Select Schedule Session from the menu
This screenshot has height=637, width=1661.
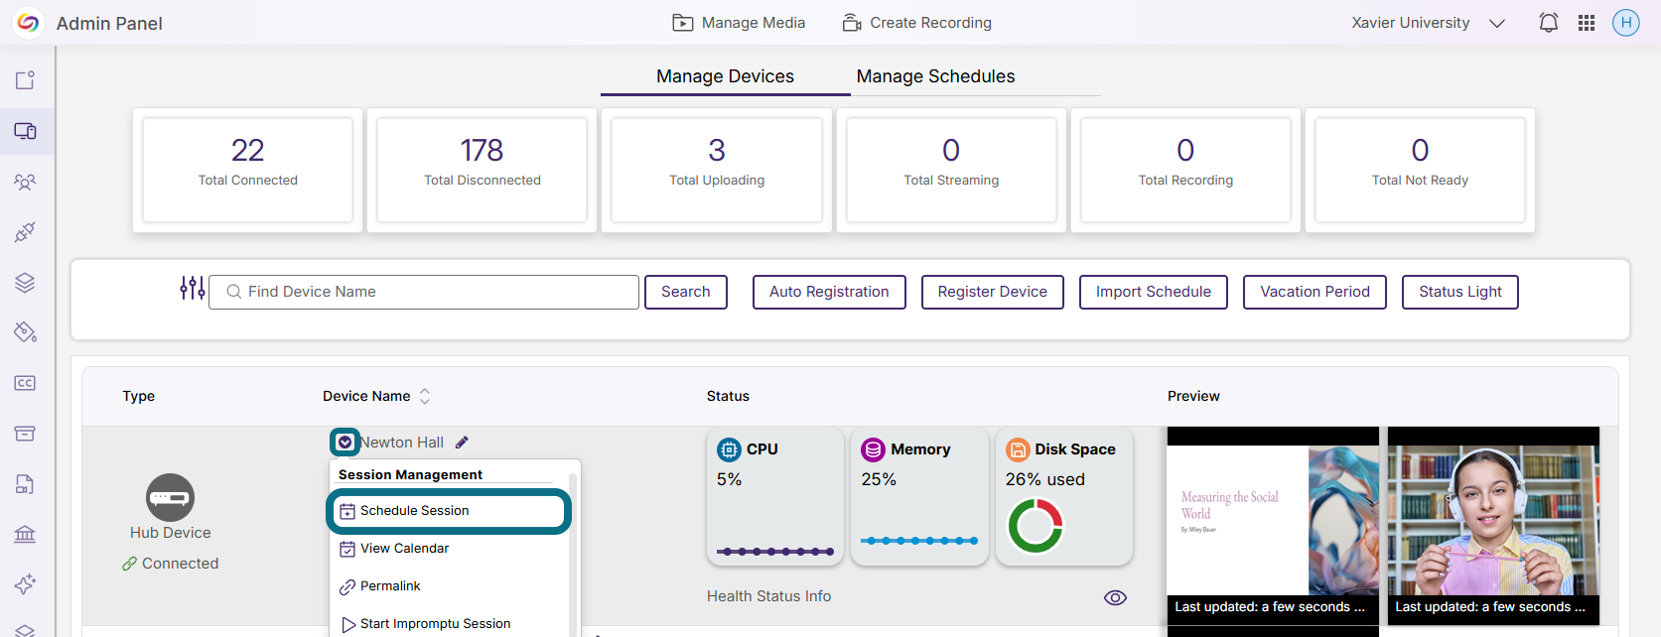449,511
